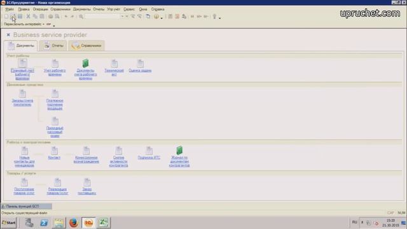The width and height of the screenshot is (407, 229).
Task: Click the Open existing file toolbar icon
Action: pyautogui.click(x=13, y=17)
